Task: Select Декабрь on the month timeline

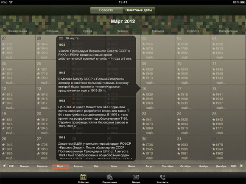Action: point(221,166)
